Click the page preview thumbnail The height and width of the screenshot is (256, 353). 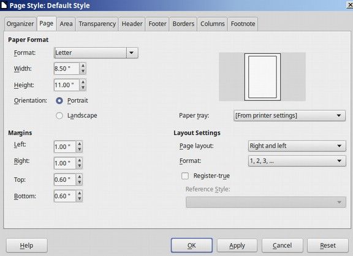coord(262,77)
